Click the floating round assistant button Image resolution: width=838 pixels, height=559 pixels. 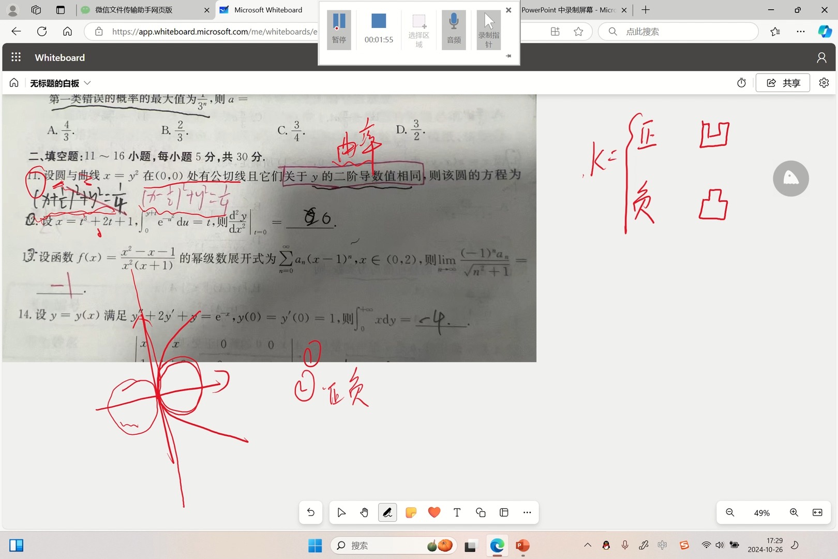pos(791,179)
